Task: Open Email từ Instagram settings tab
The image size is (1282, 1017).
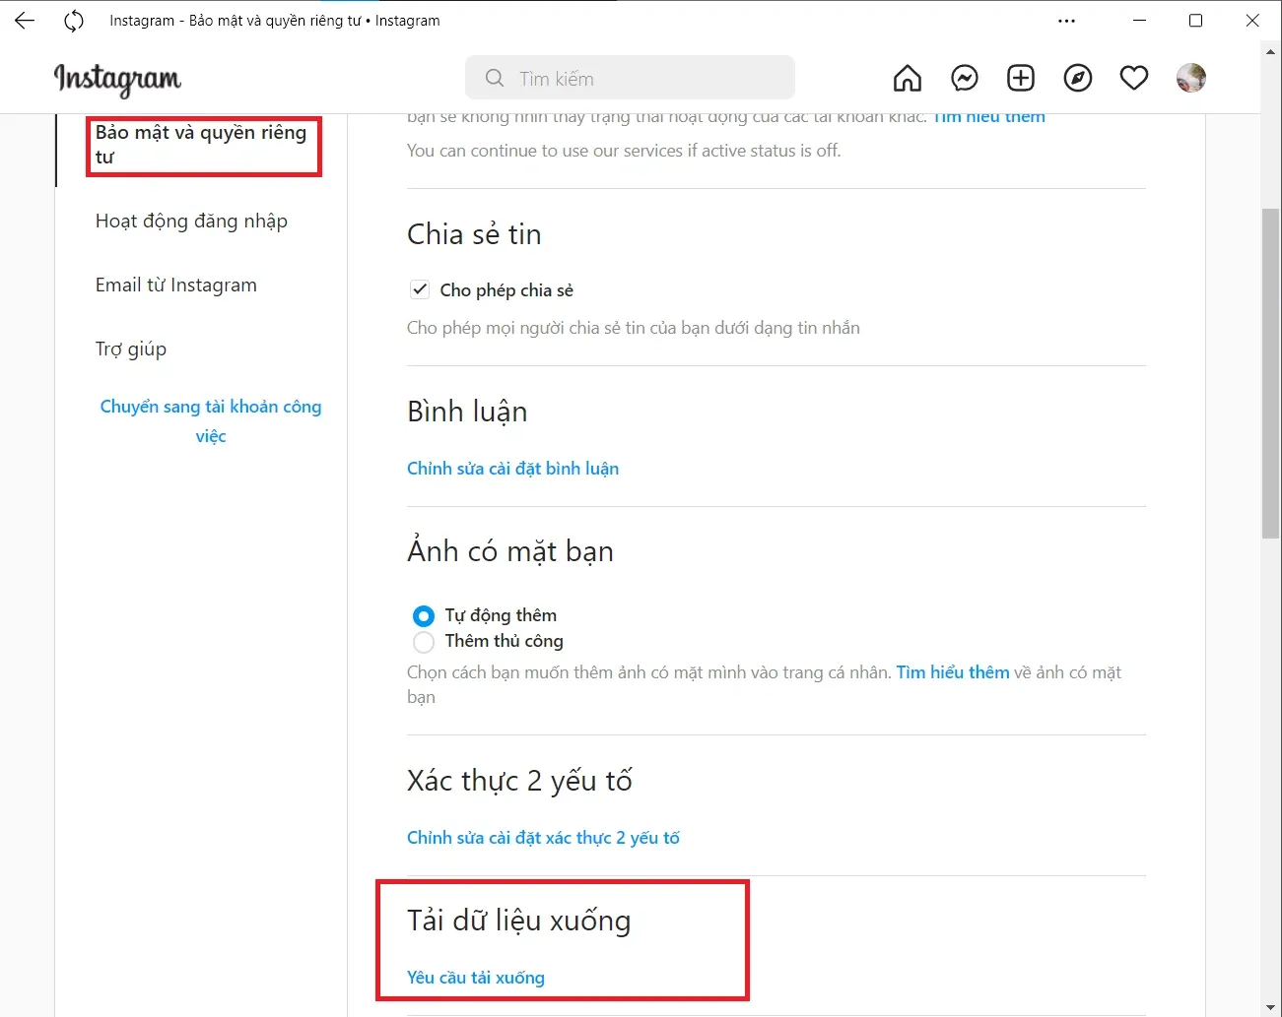Action: click(176, 285)
